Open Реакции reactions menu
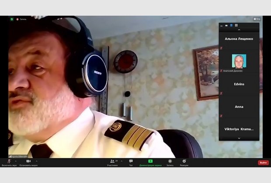The height and width of the screenshot is (183, 271). [x=184, y=163]
